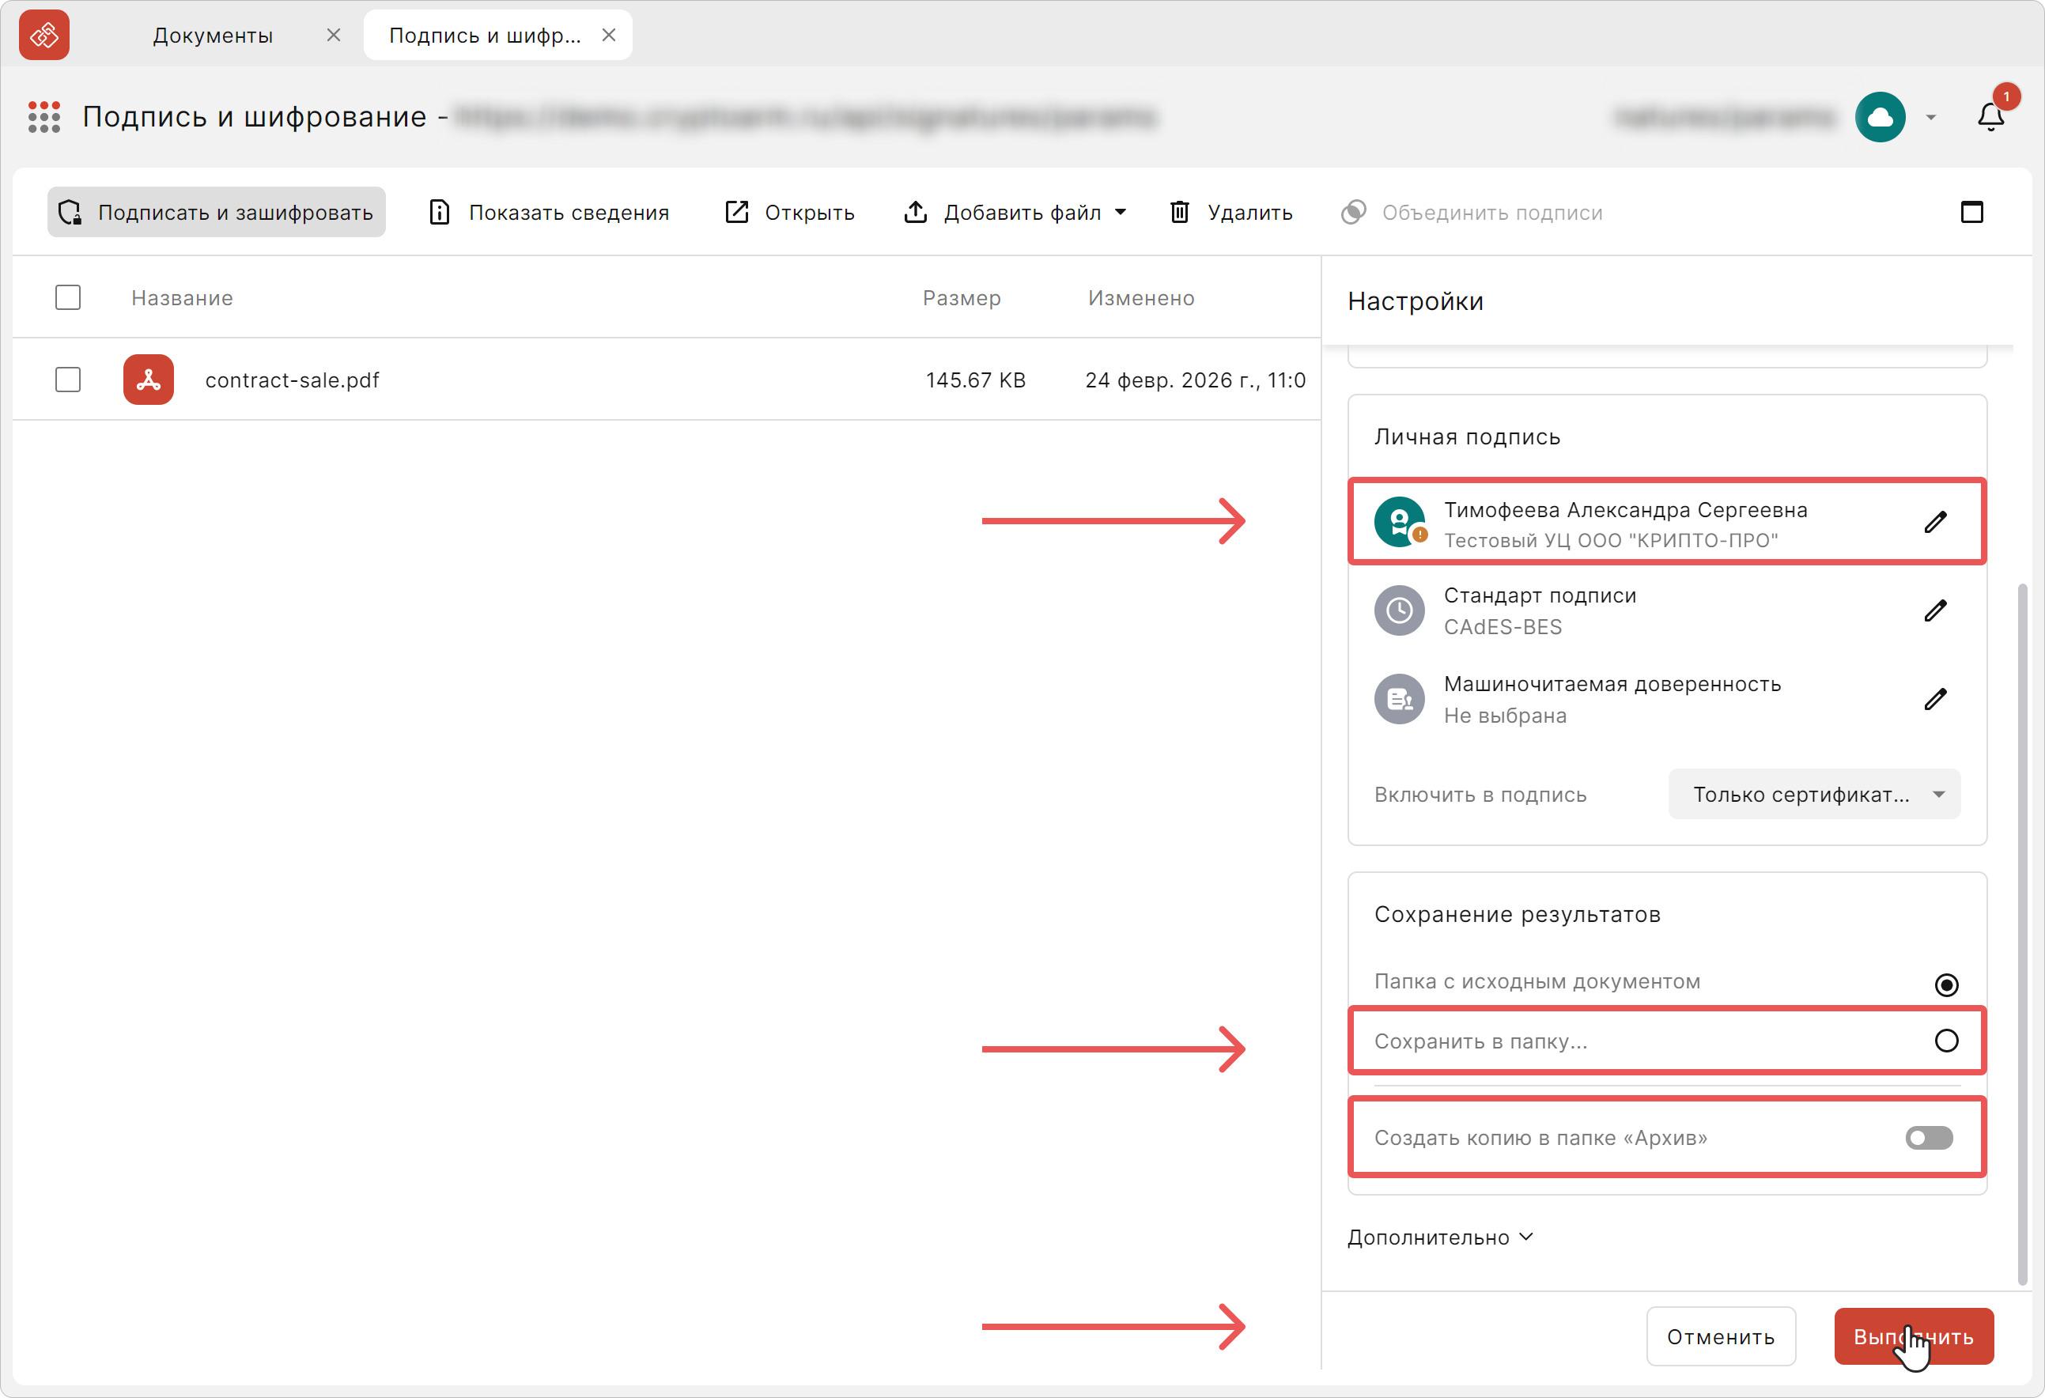Click the contract-sale.pdf file icon

[149, 380]
